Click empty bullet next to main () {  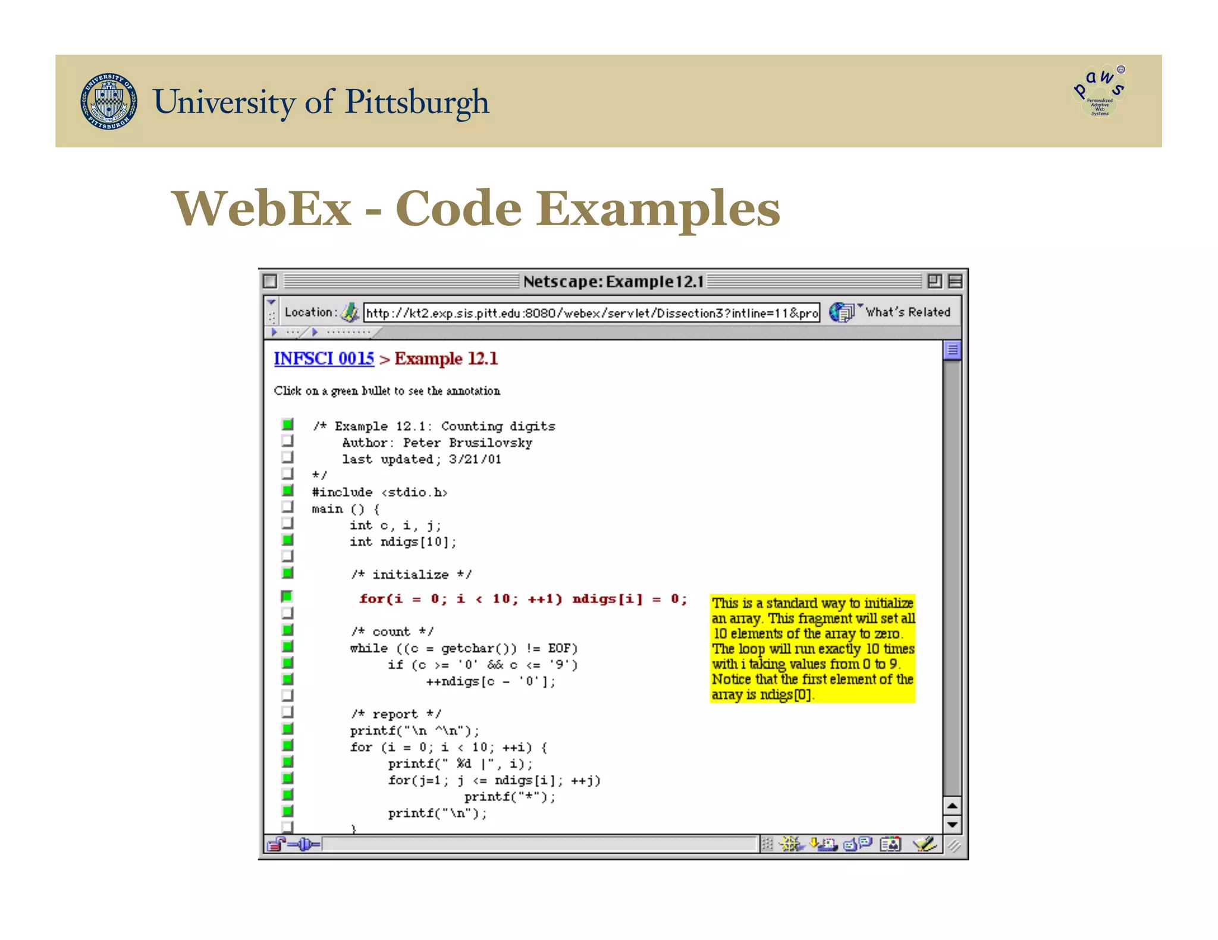pos(288,507)
